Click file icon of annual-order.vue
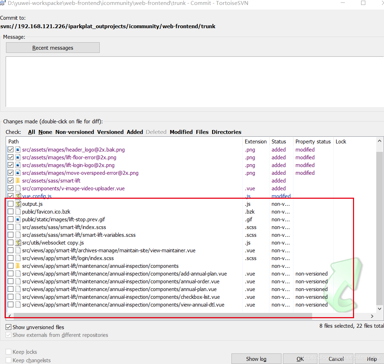This screenshot has height=364, width=384. (18, 282)
